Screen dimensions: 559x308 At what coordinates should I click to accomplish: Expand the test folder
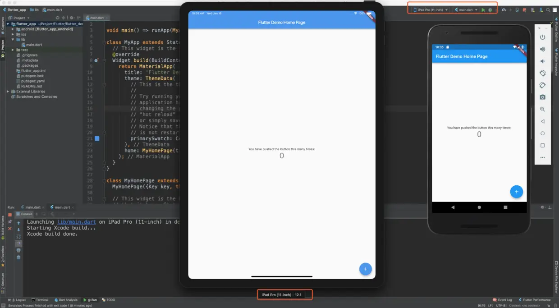tap(13, 50)
